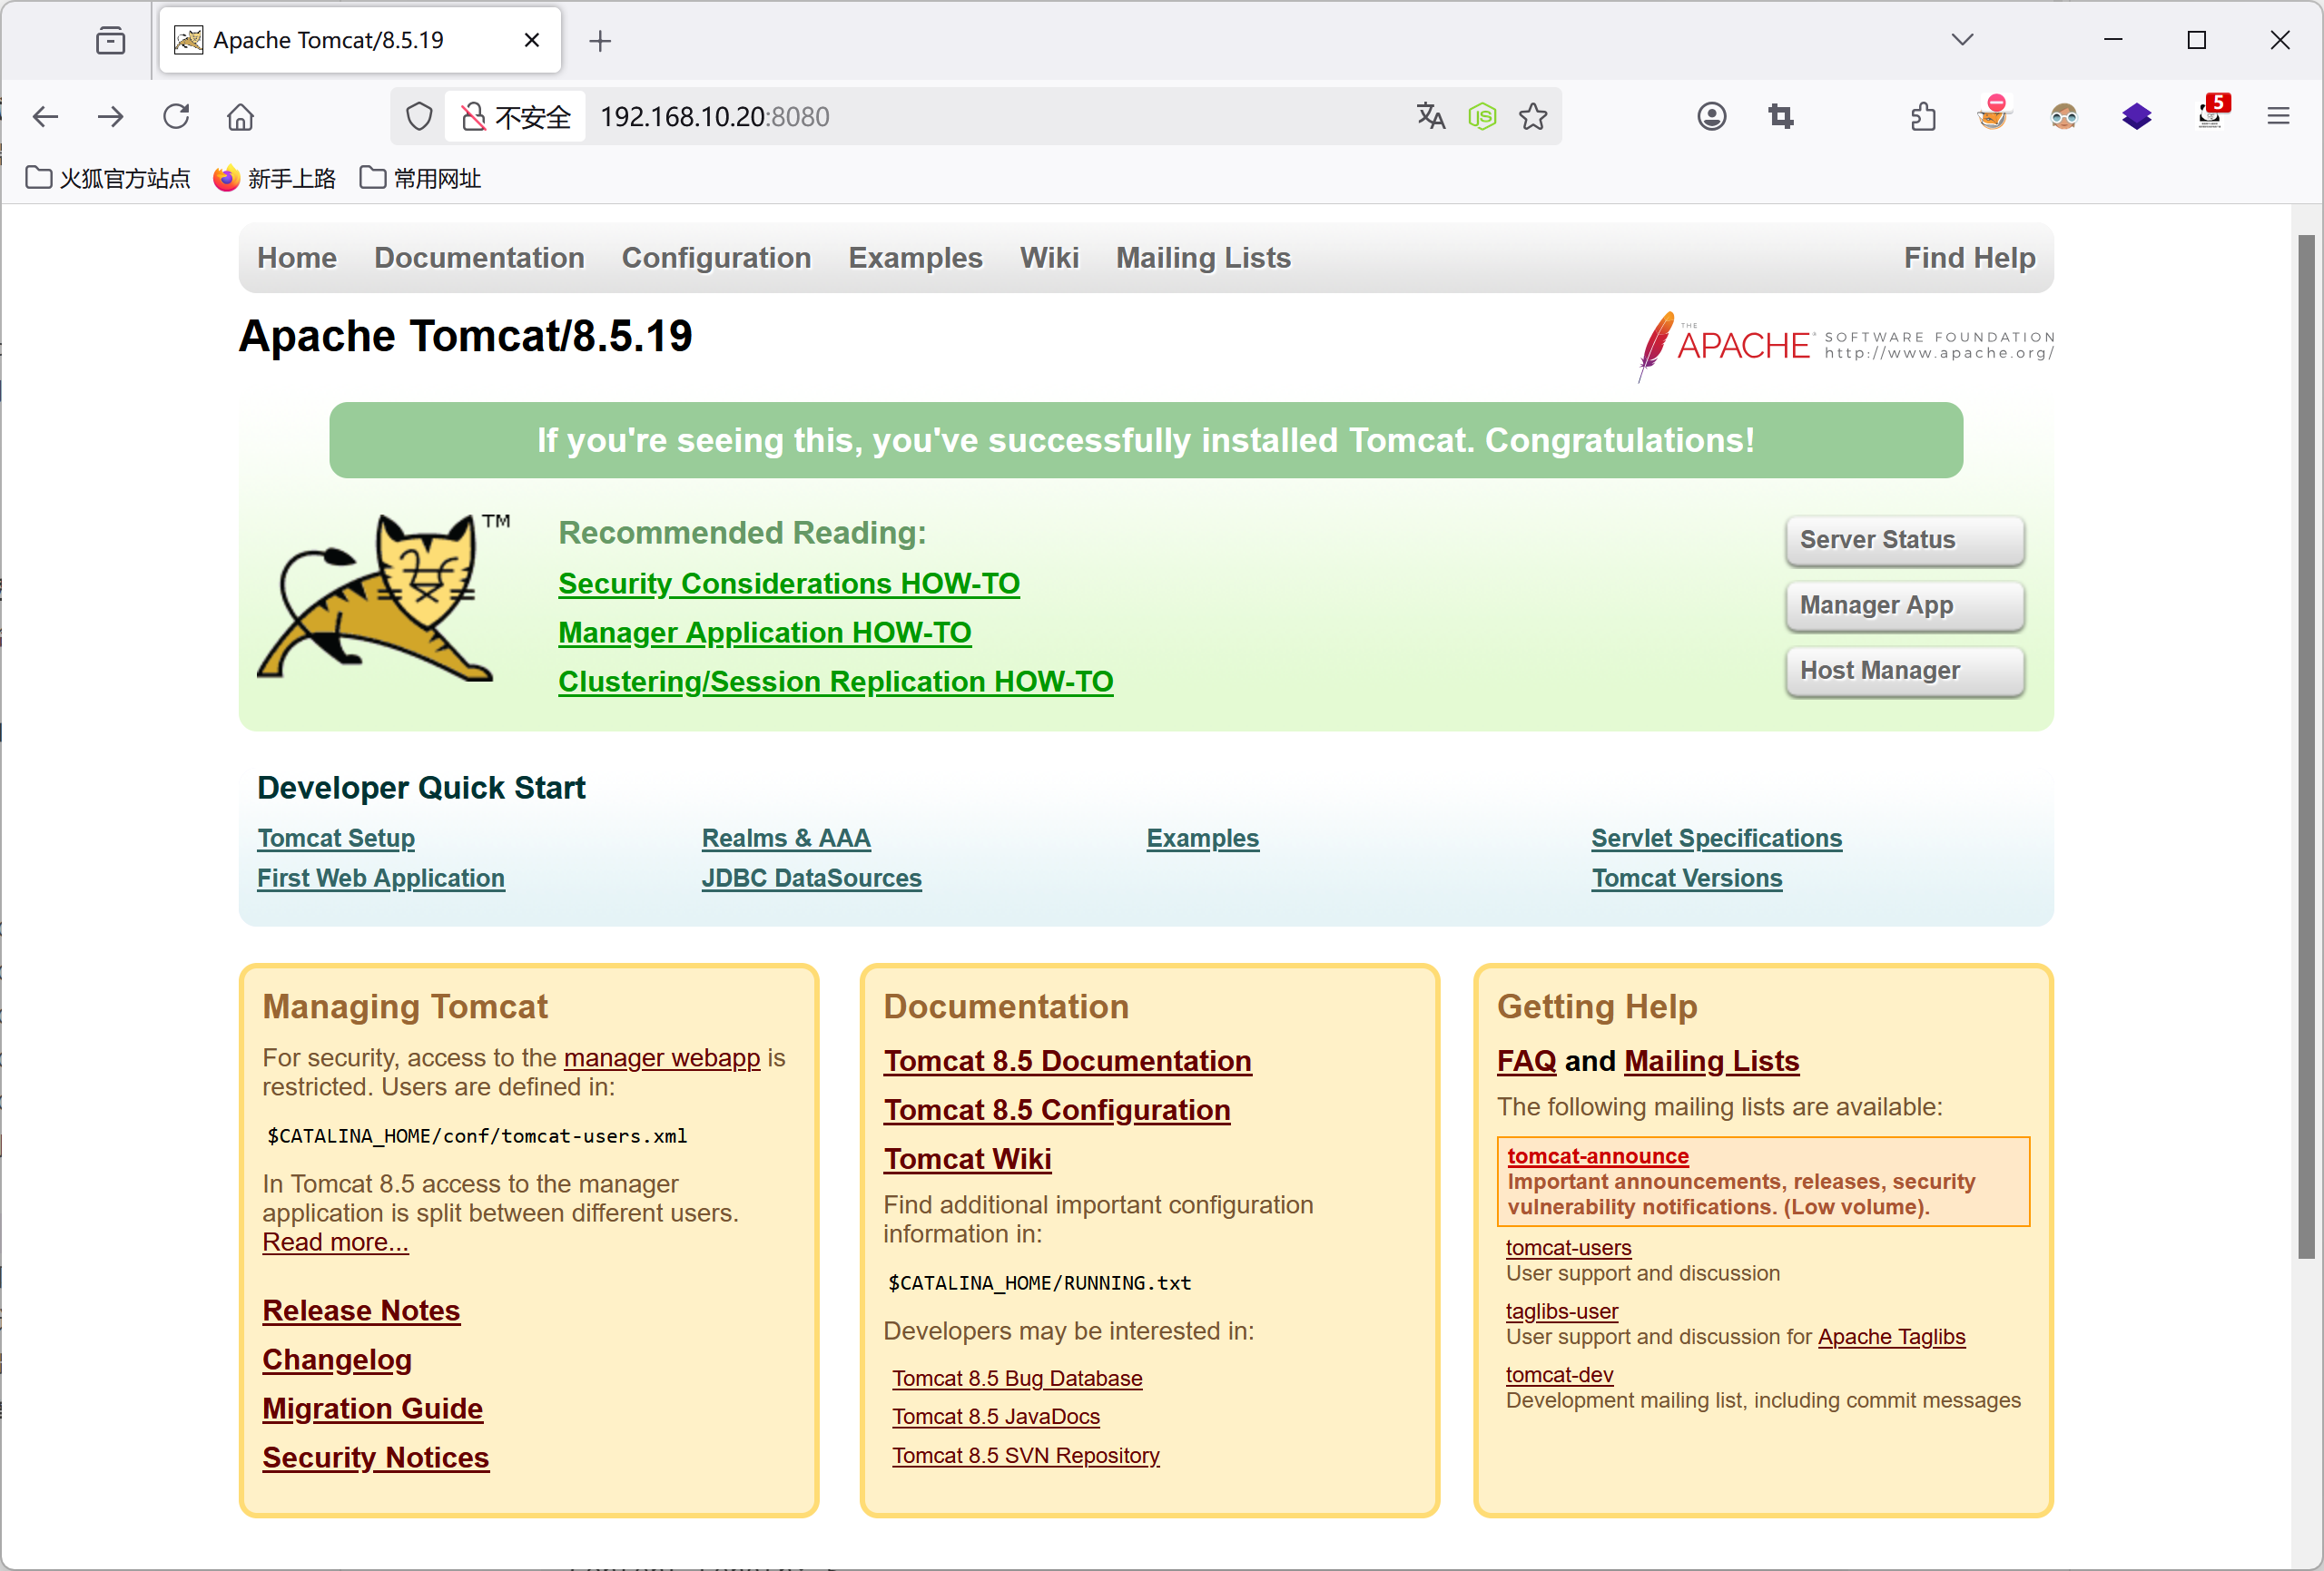Expand the list all tabs chevron
This screenshot has width=2324, height=1571.
[1962, 40]
